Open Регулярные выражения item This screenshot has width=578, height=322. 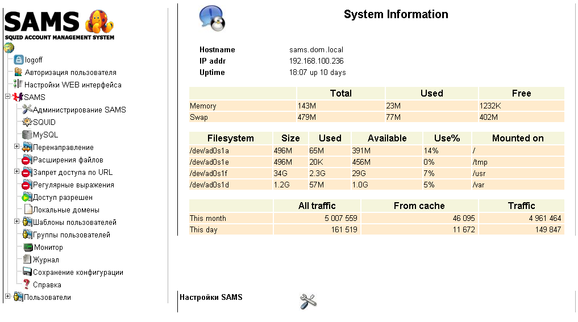[x=73, y=185]
